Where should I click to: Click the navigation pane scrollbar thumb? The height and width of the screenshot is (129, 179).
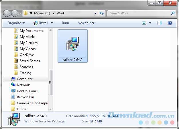[50, 82]
